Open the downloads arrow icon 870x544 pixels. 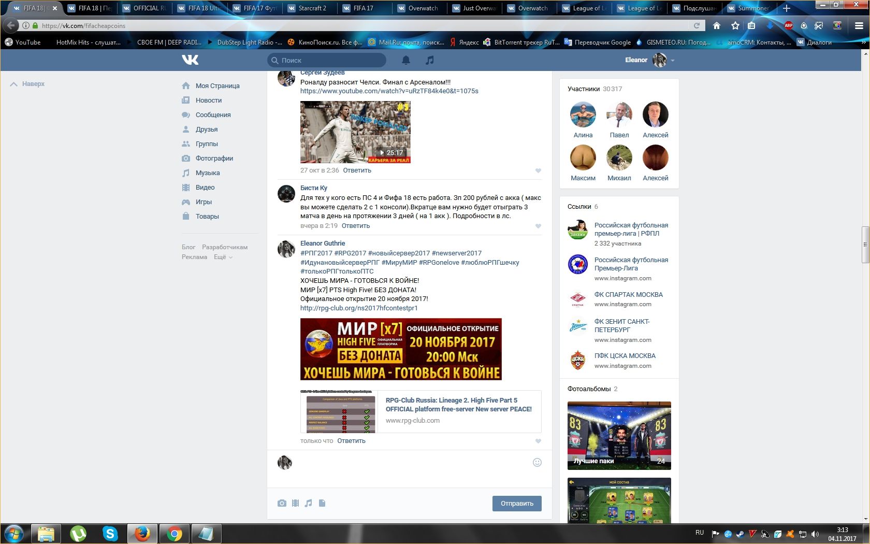tap(770, 25)
